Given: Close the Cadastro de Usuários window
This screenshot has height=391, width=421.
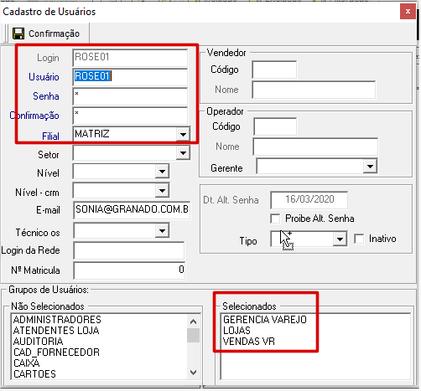Looking at the screenshot, I should pyautogui.click(x=408, y=12).
